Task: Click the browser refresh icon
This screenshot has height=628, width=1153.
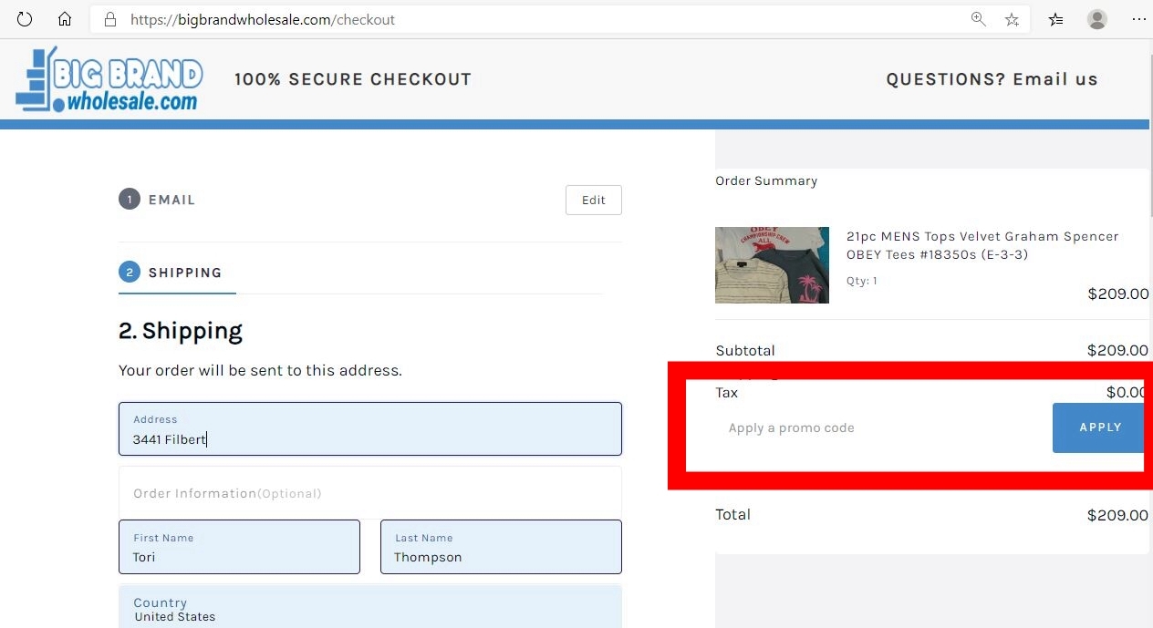Action: [25, 19]
